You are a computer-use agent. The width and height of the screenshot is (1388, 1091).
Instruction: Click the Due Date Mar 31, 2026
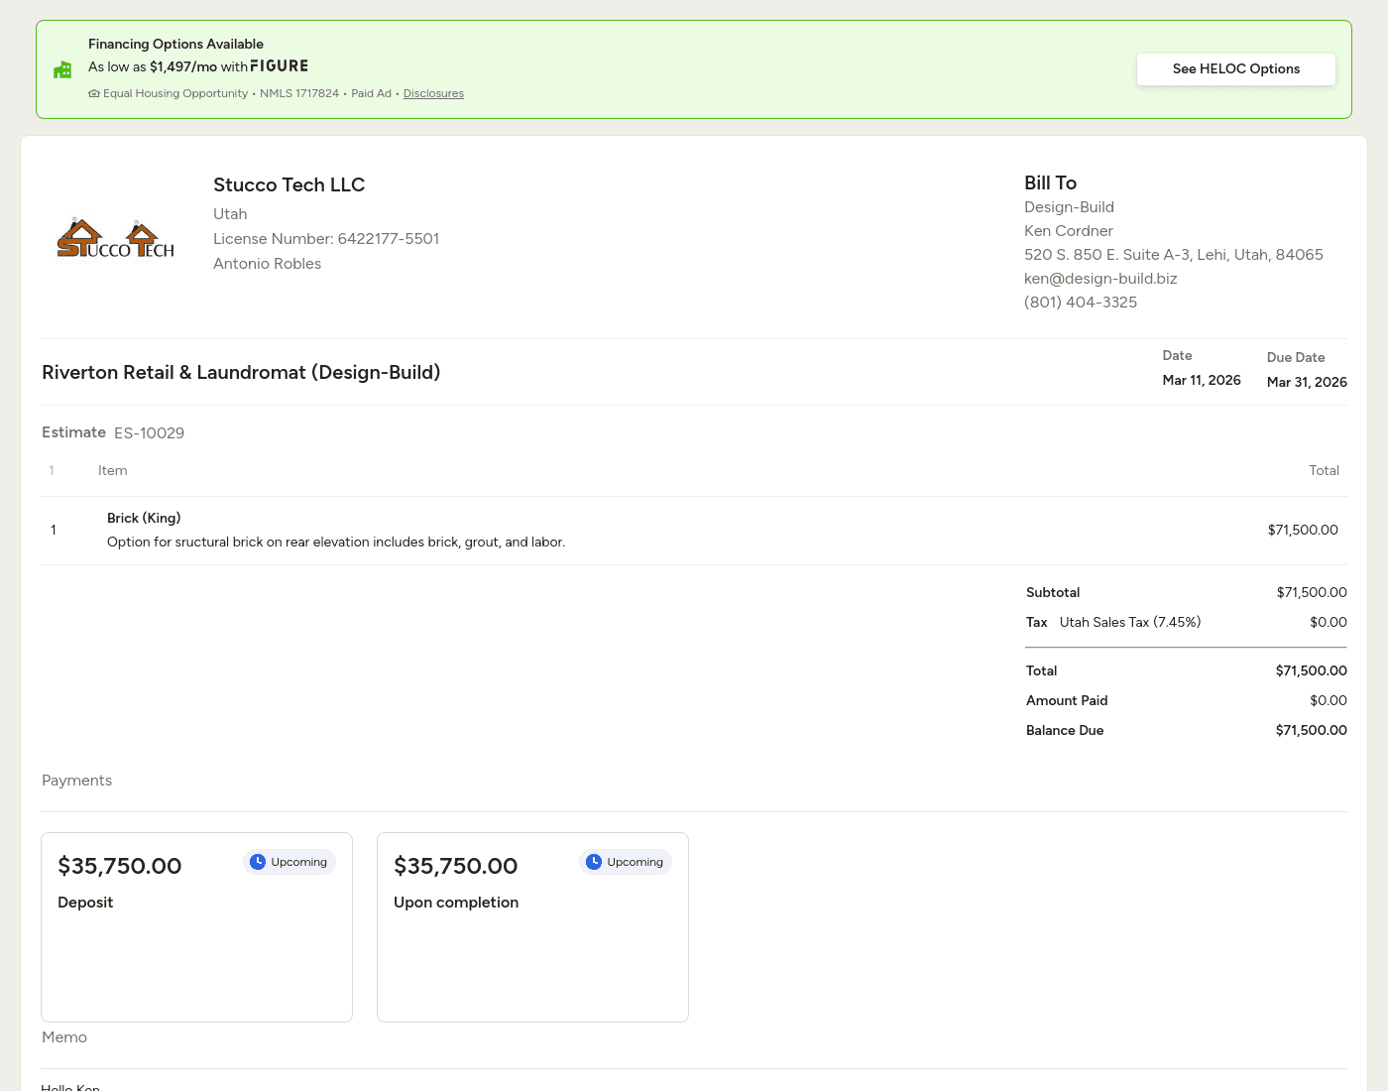[1307, 382]
